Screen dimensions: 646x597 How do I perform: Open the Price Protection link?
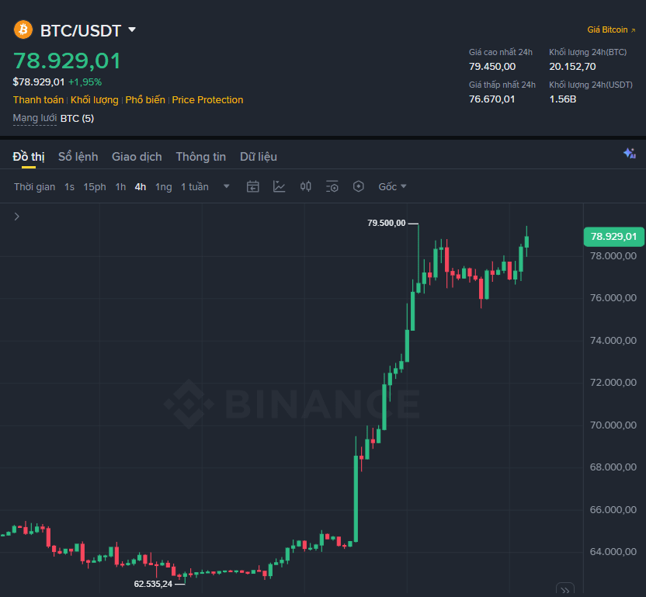pos(207,100)
